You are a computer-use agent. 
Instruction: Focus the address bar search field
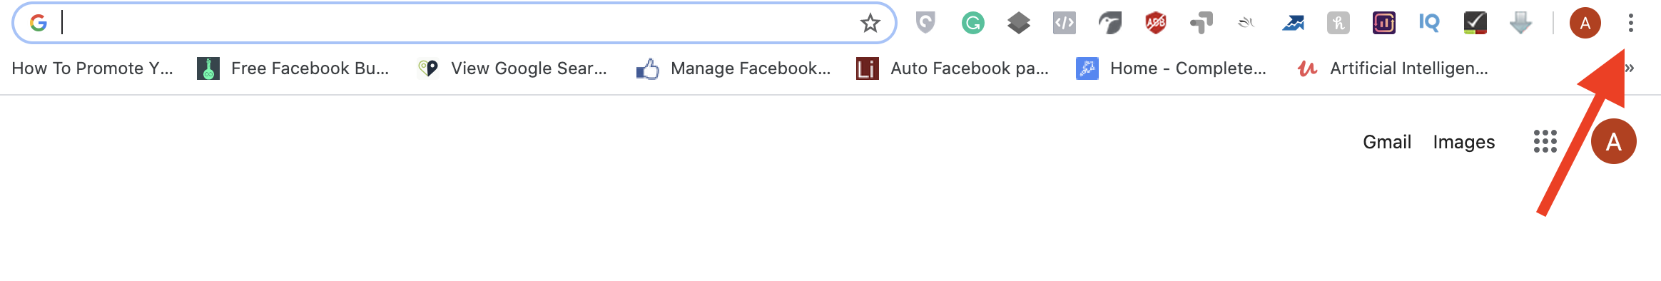point(457,24)
